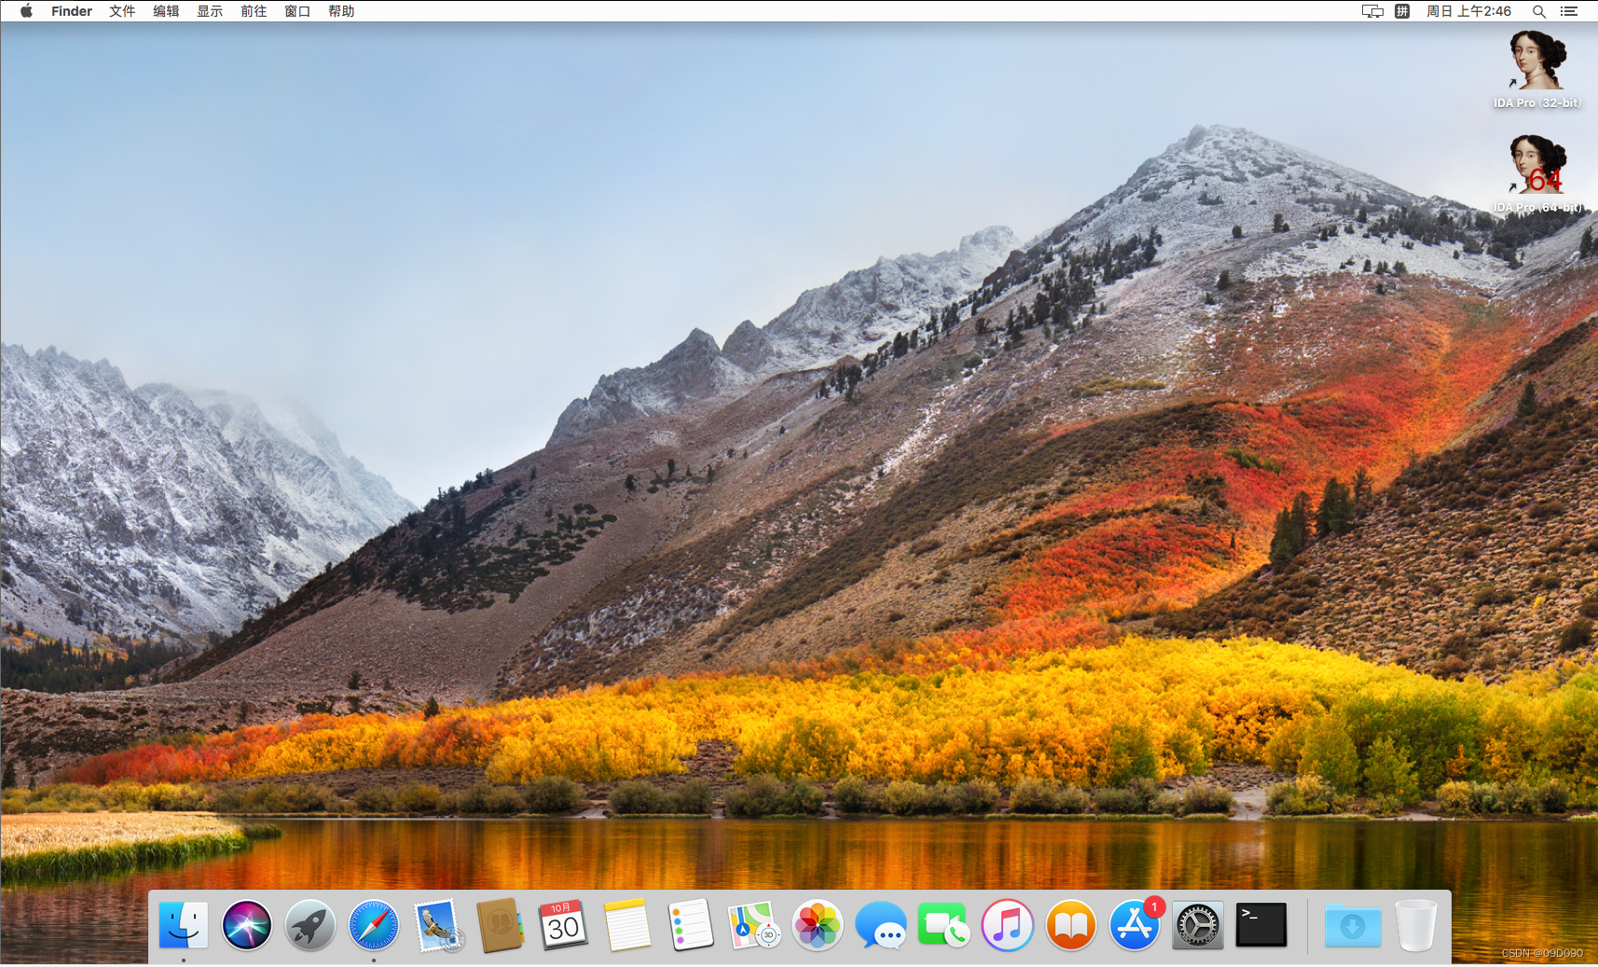Open iBooks orange icon in Dock
1598x967 pixels.
click(x=1071, y=925)
